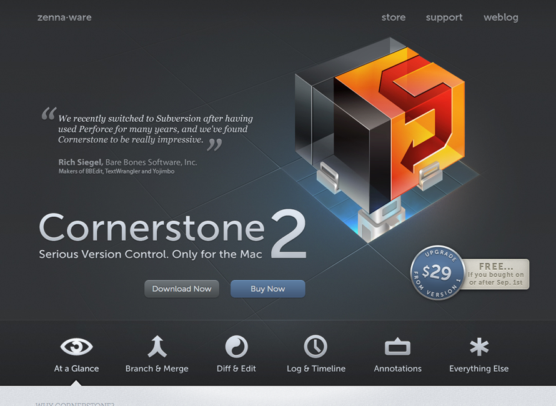Click the Log & Timeline clock icon
The height and width of the screenshot is (406, 556).
click(315, 347)
